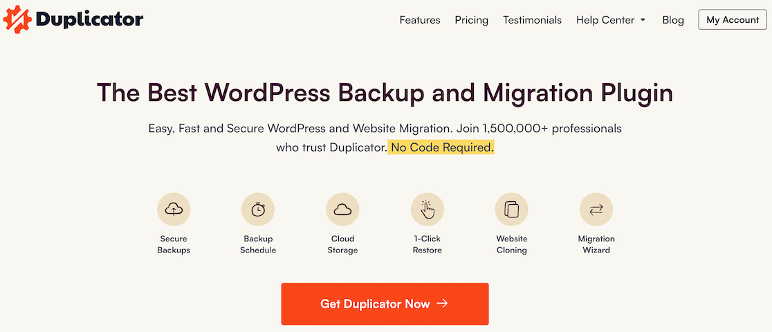Click the "Backup Schedule" label
The width and height of the screenshot is (772, 332).
(x=258, y=244)
